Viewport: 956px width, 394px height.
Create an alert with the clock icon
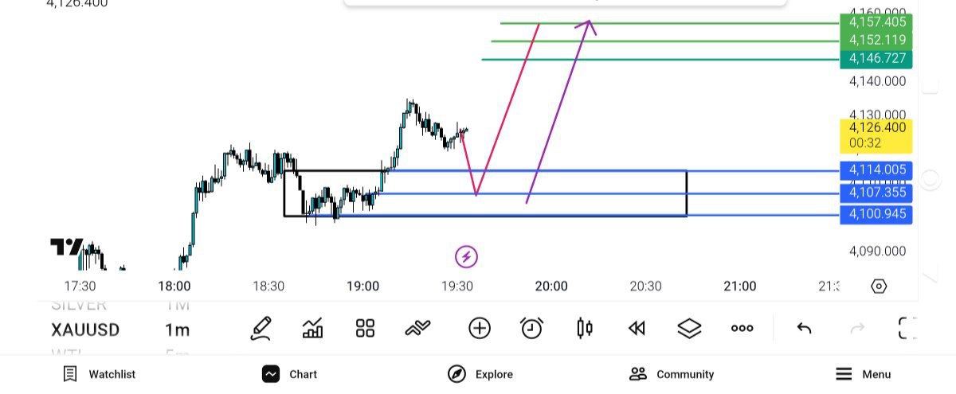(531, 328)
